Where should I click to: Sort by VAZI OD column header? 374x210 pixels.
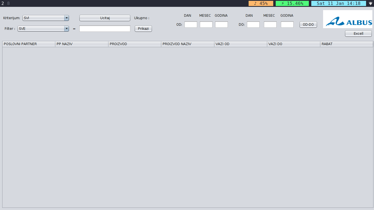(x=241, y=44)
